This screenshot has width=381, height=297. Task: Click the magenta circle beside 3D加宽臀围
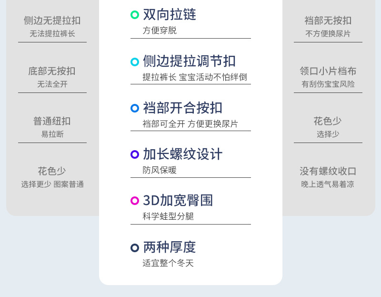[x=135, y=201]
